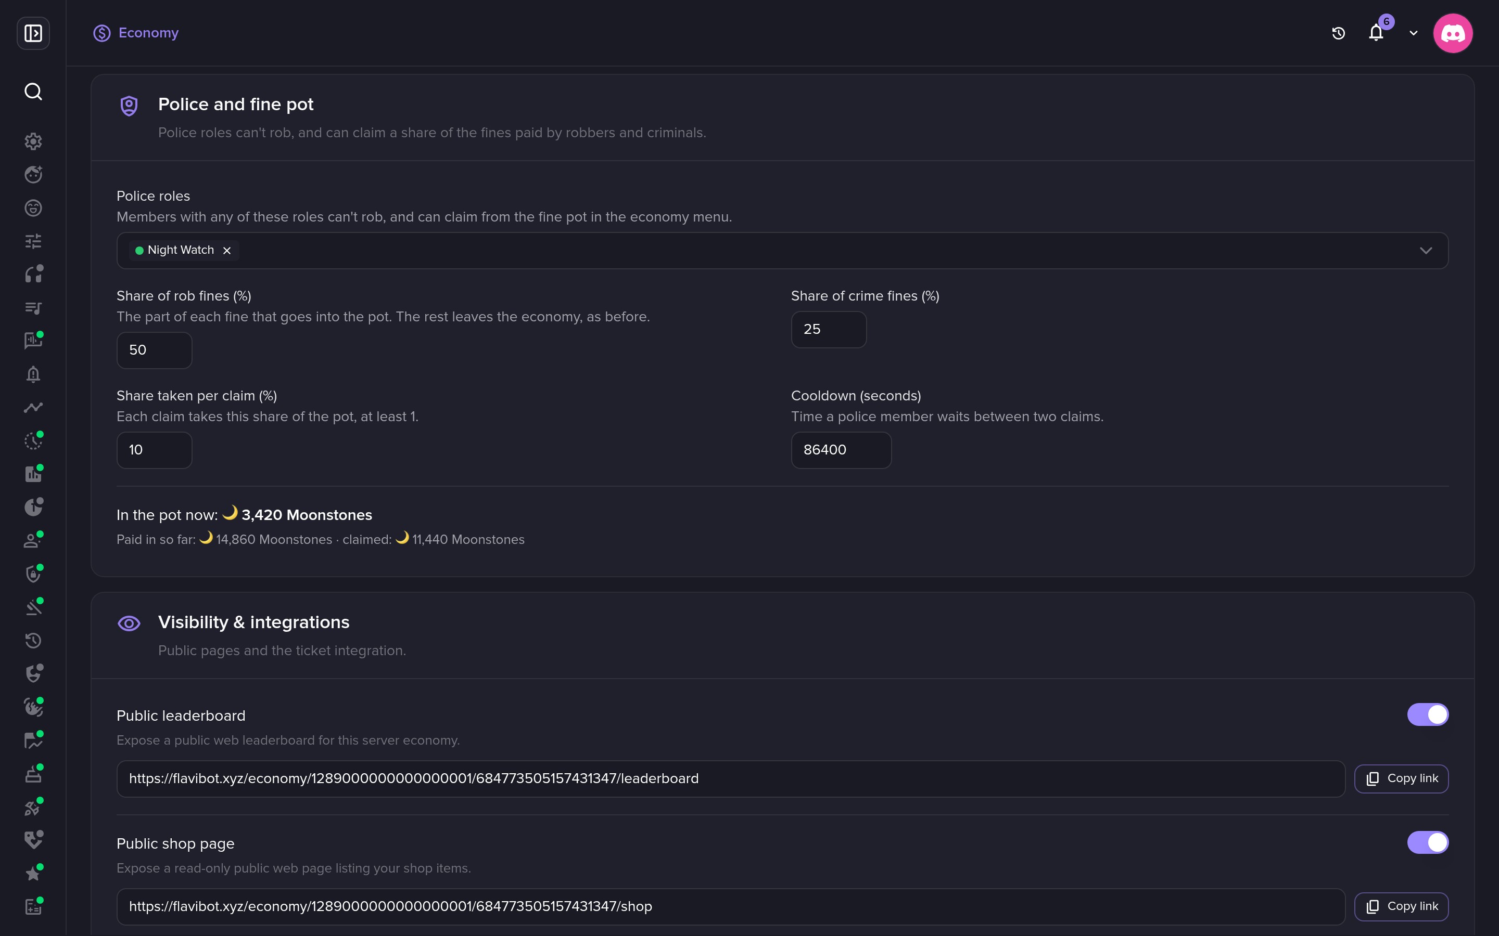Open the trend line sidebar icon
The image size is (1499, 936).
point(33,407)
